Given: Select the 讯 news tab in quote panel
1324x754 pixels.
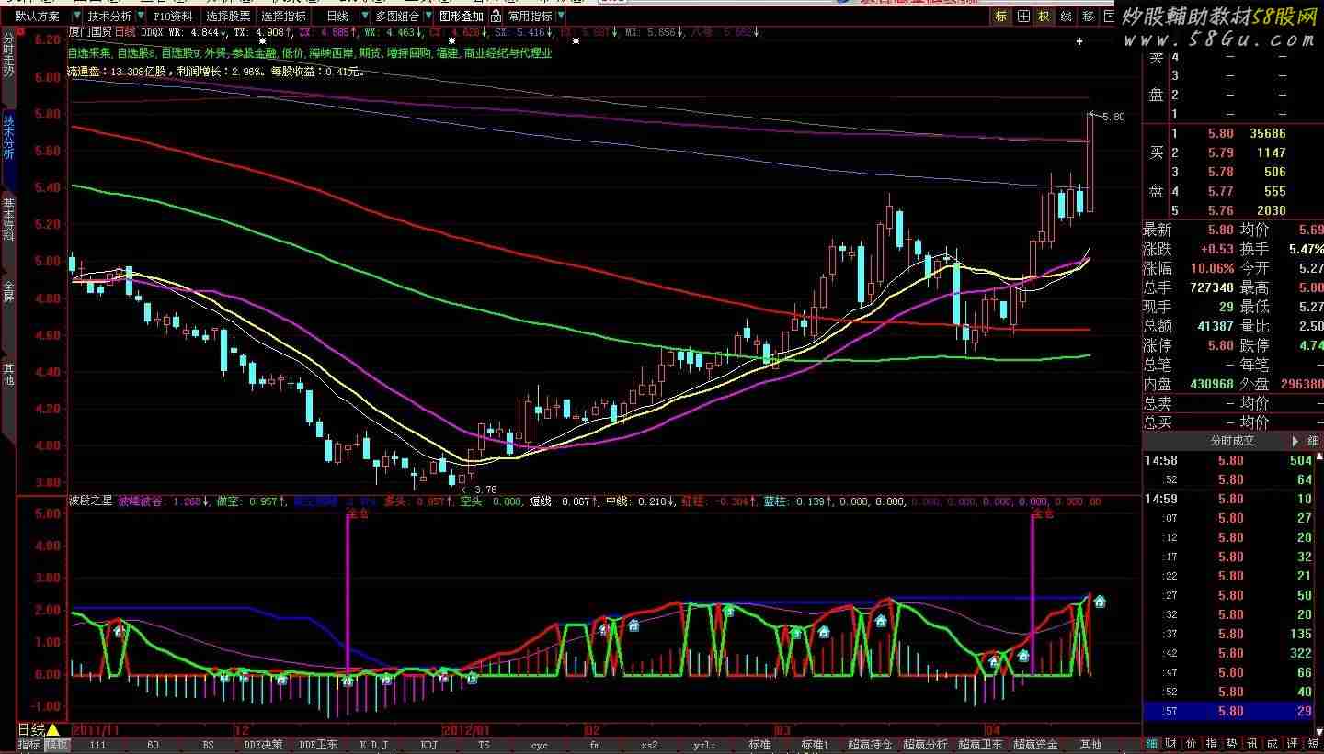Looking at the screenshot, I should [x=1253, y=744].
